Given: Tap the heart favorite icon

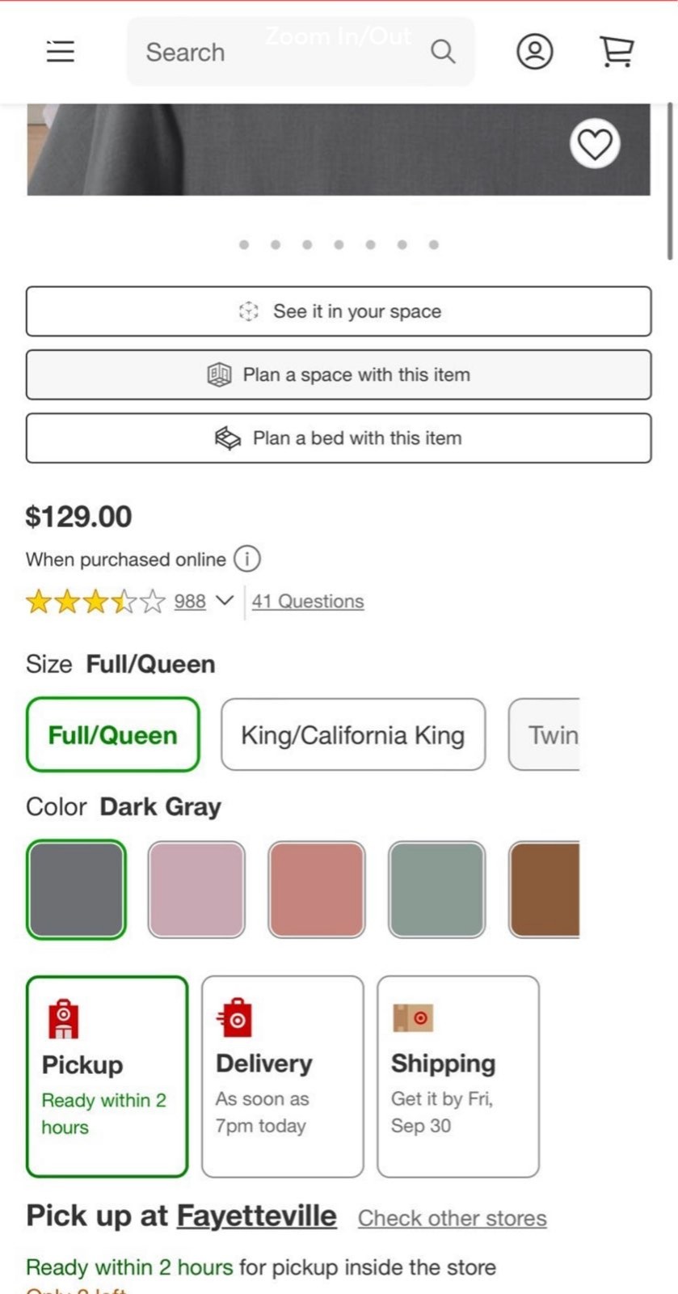Looking at the screenshot, I should coord(595,144).
